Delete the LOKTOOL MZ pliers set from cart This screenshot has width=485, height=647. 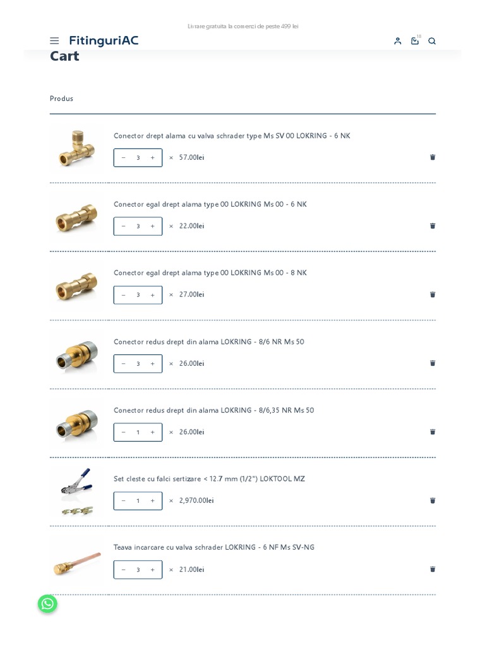click(x=433, y=500)
